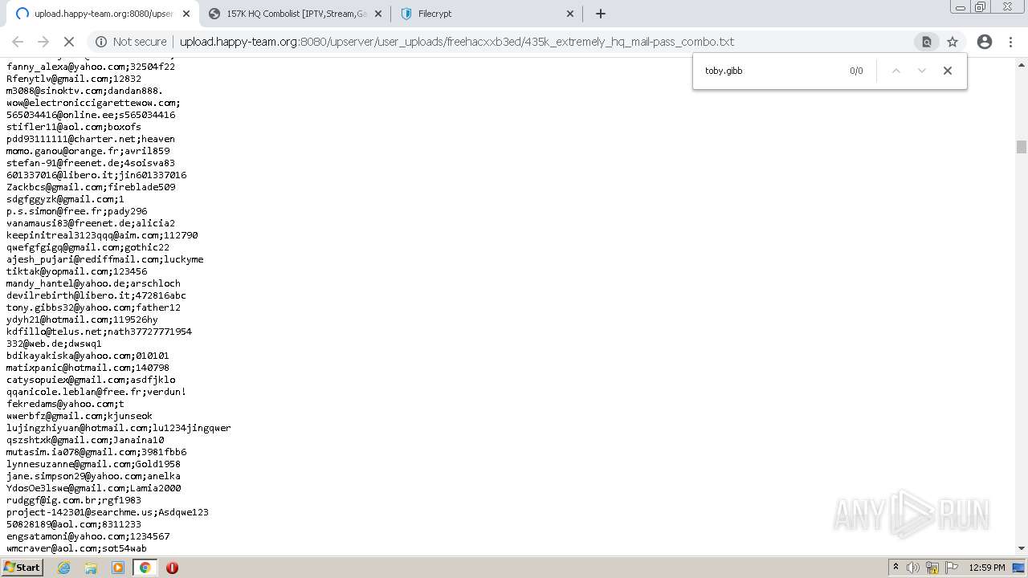
Task: Select the Chrome taskbar button
Action: [145, 568]
